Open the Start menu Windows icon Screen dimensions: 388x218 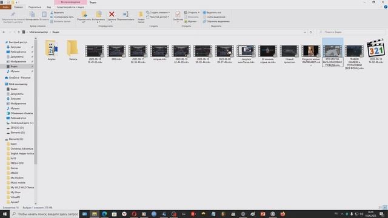point(5,214)
